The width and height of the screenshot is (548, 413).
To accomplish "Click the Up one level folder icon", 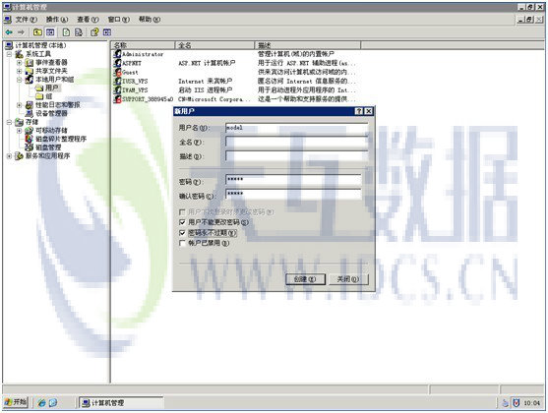I will pyautogui.click(x=37, y=32).
